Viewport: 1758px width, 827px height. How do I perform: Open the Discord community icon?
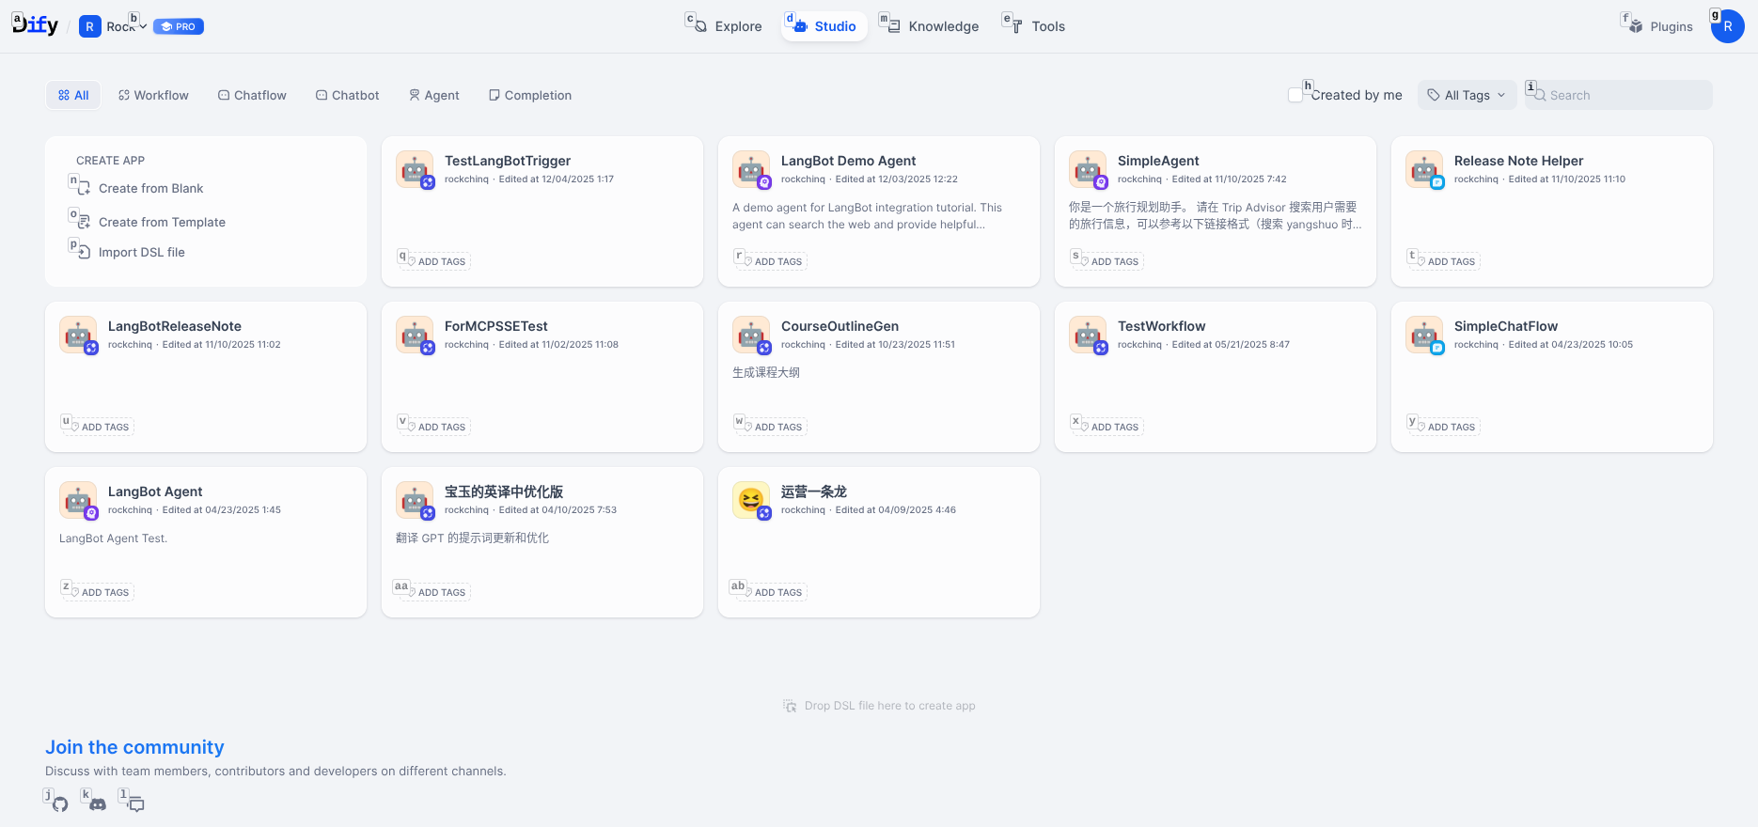click(98, 804)
